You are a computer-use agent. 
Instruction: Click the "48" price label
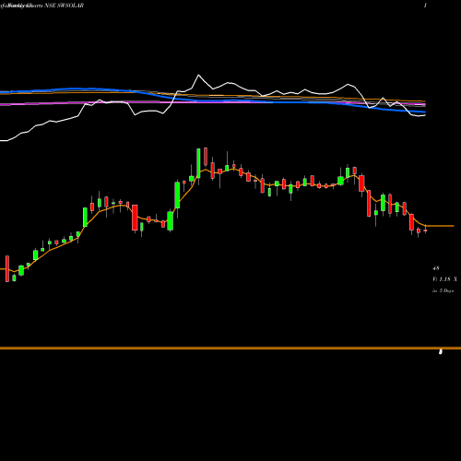[x=436, y=268]
